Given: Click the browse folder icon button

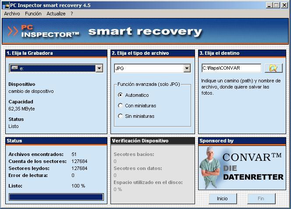Looking at the screenshot, I should pyautogui.click(x=273, y=68).
